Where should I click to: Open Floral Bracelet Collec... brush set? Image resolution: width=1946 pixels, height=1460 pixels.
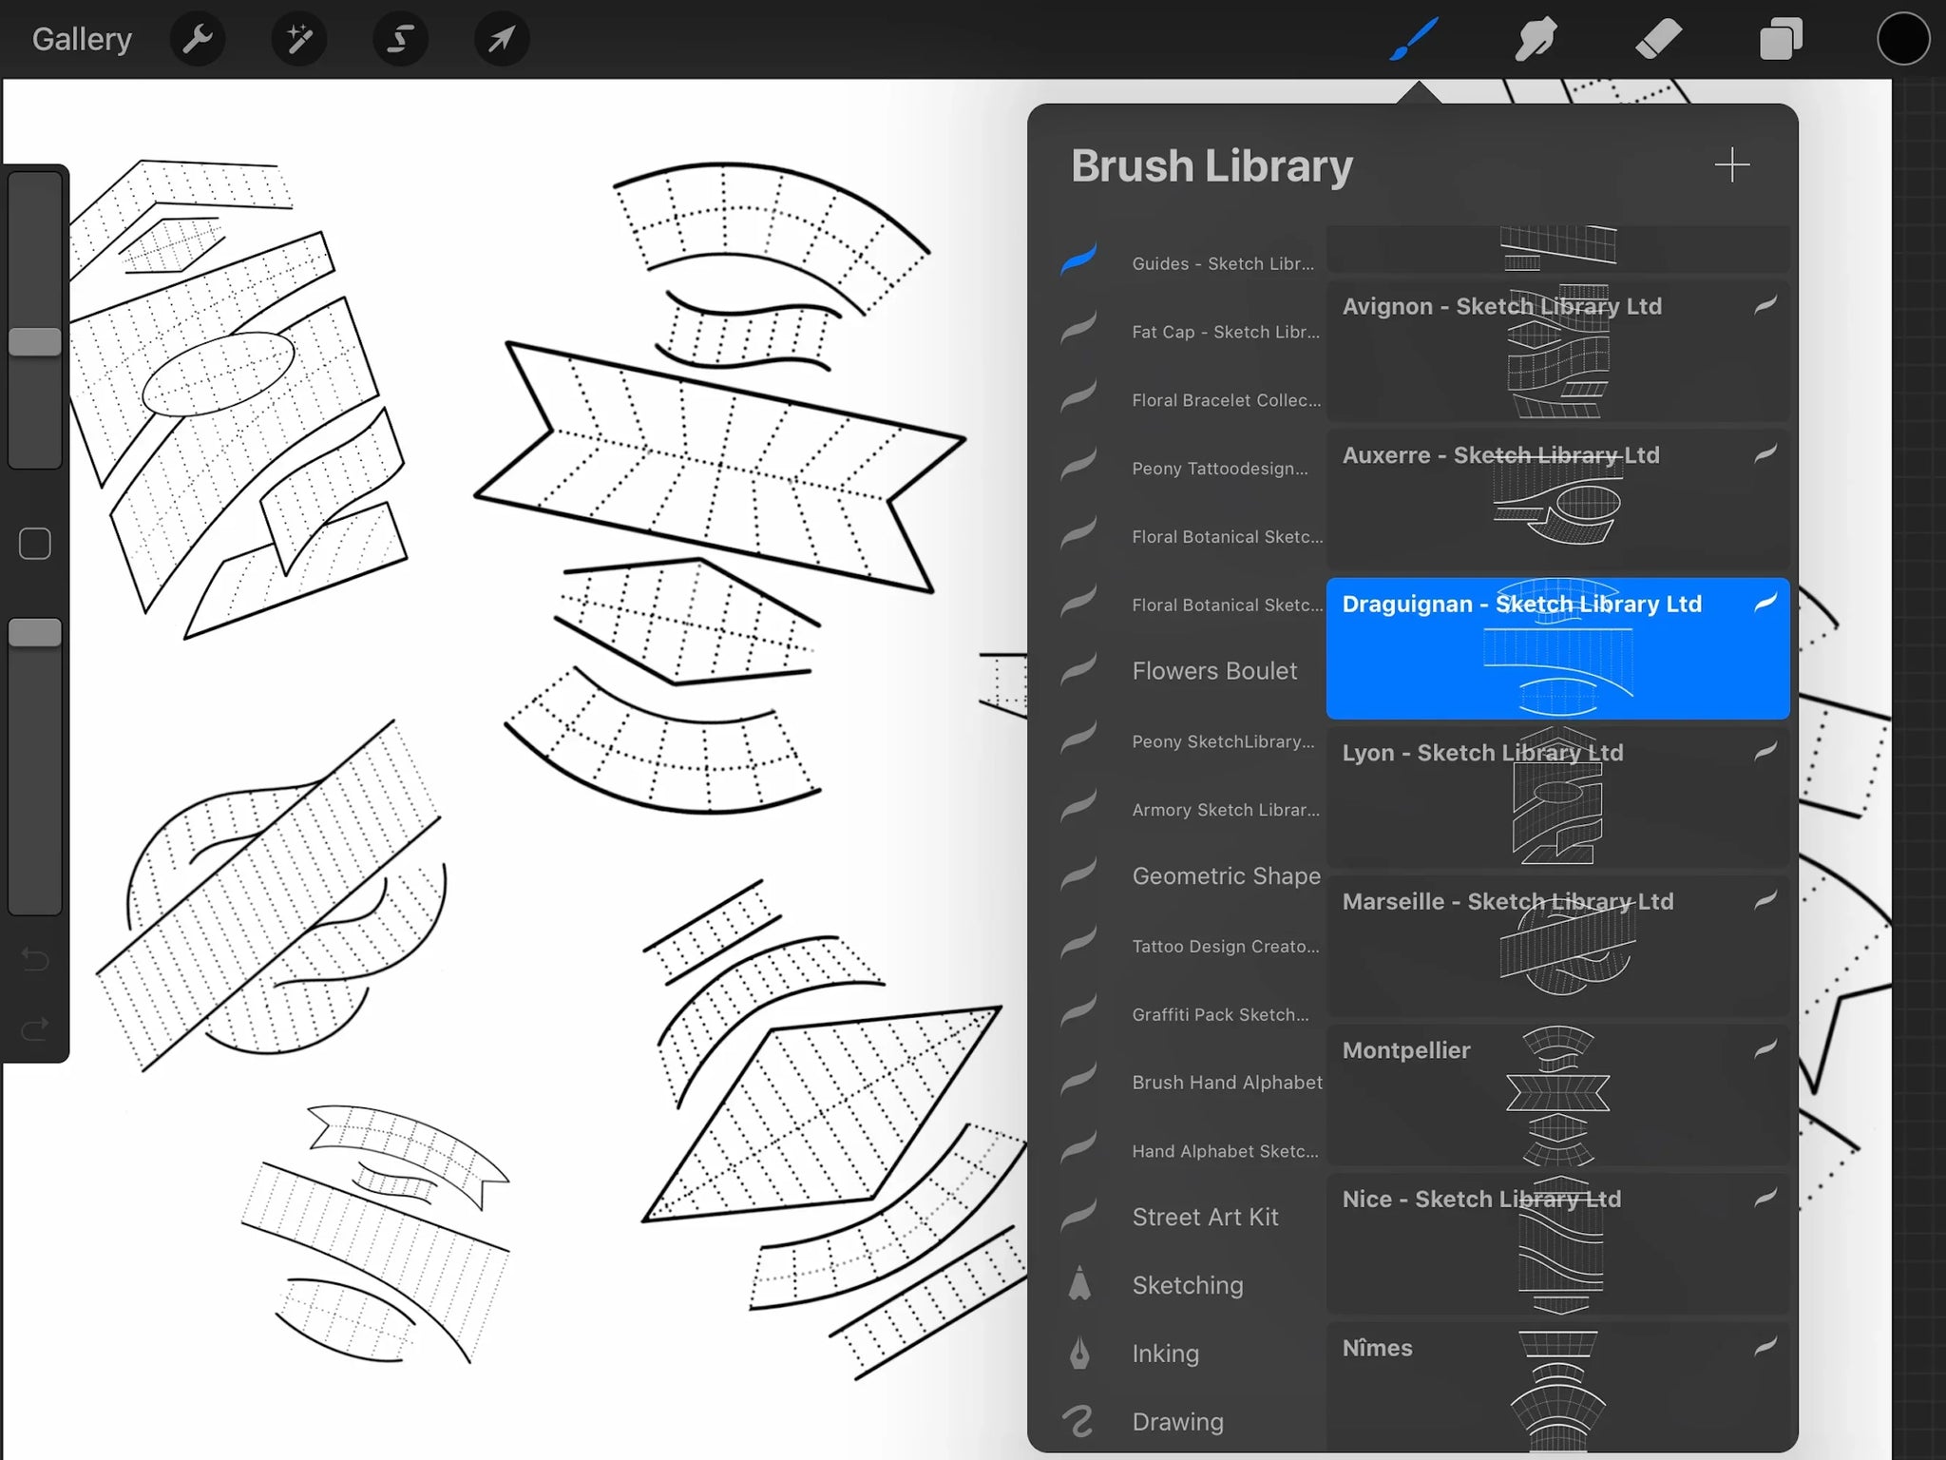point(1190,400)
